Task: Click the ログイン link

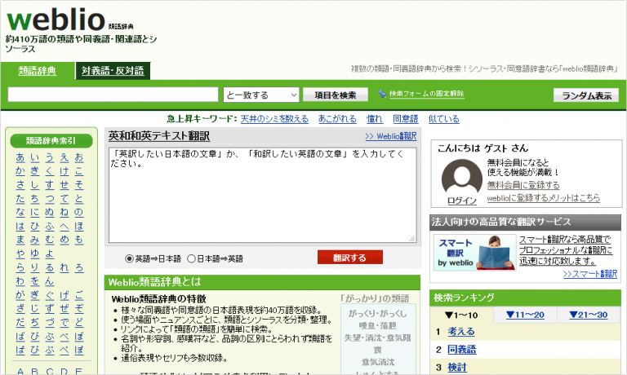Action: click(x=462, y=201)
